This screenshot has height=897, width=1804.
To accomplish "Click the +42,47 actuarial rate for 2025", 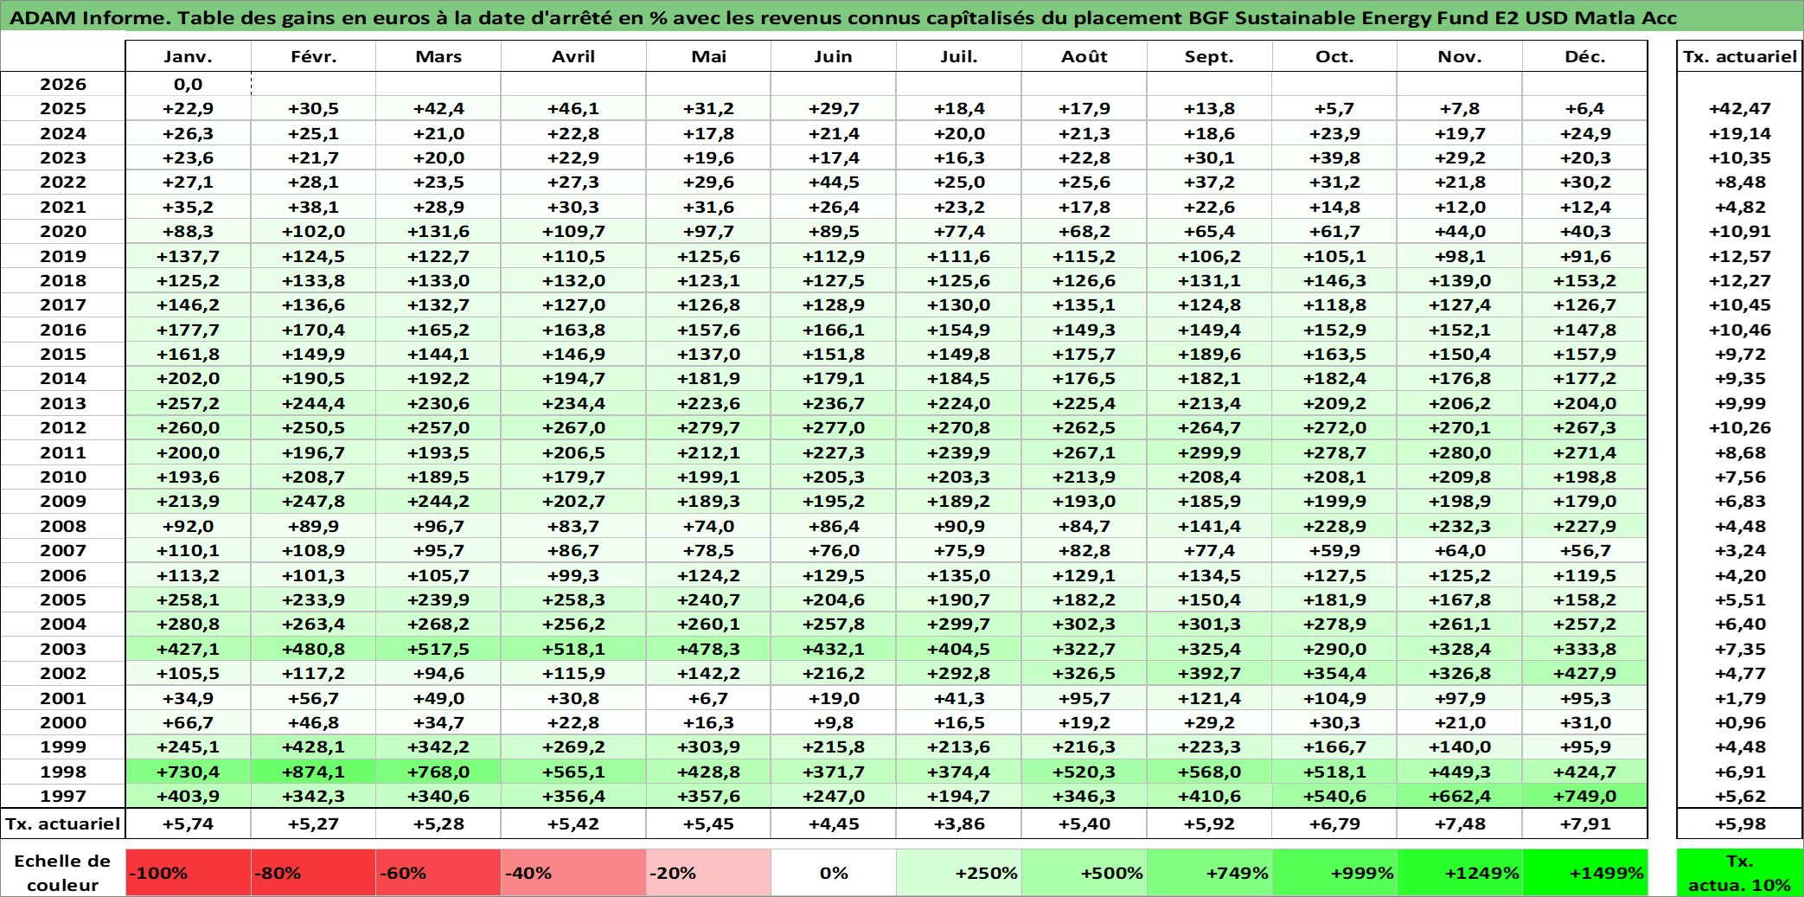I will [x=1739, y=108].
